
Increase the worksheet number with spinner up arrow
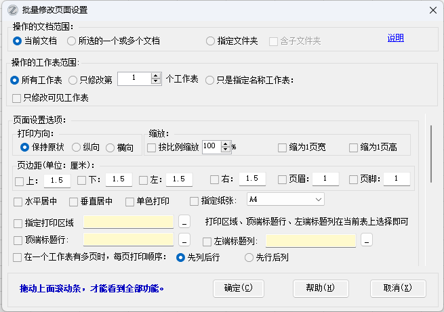coord(156,76)
